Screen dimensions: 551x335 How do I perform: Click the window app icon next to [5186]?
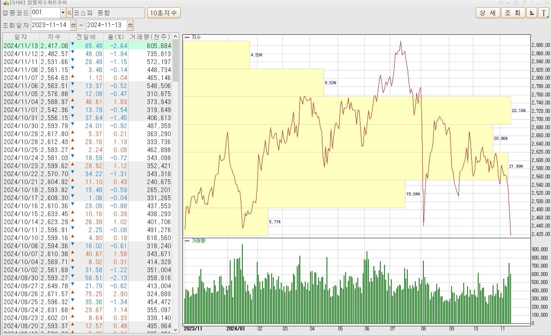[5, 3]
